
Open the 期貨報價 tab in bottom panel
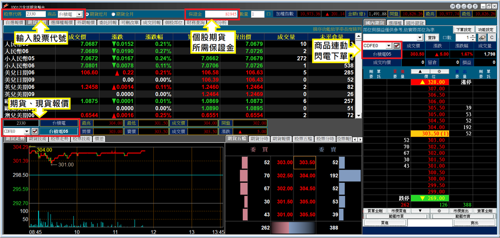pyautogui.click(x=280, y=139)
